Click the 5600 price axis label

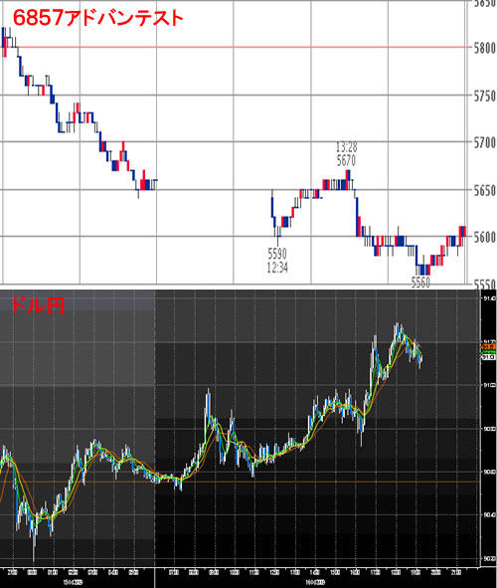point(485,237)
